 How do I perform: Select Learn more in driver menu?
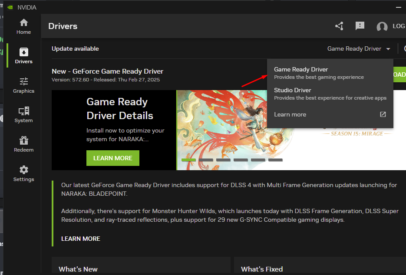[x=290, y=114]
